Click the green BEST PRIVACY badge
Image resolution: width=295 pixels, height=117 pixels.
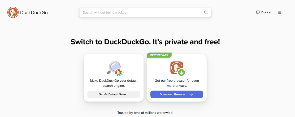tap(159, 55)
